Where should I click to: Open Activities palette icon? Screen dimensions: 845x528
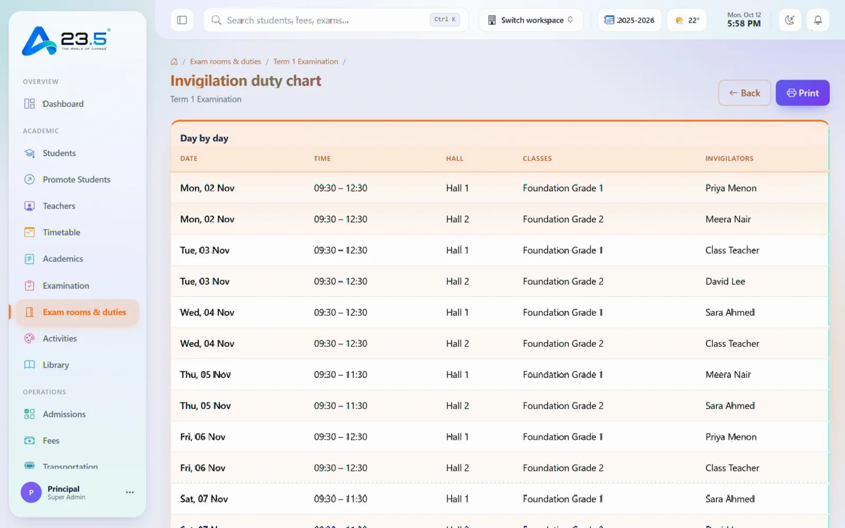[x=30, y=338]
